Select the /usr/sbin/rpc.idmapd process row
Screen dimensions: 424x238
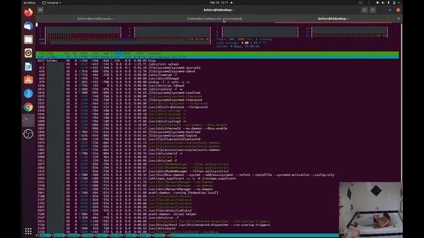coord(217,85)
